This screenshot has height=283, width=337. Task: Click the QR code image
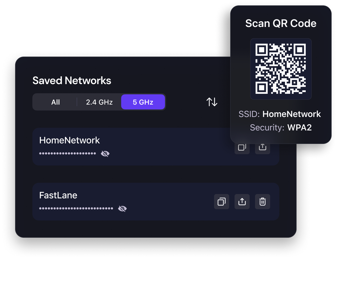click(x=281, y=69)
